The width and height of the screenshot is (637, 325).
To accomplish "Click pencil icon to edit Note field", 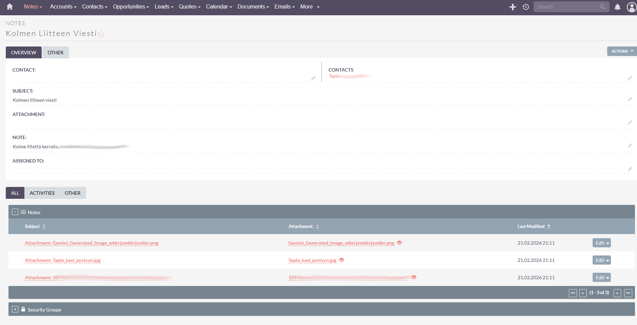I will 630,146.
